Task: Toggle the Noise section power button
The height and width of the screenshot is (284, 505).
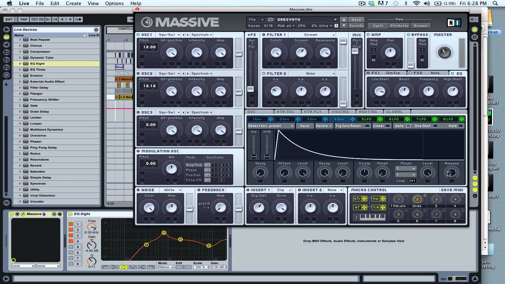Action: click(139, 190)
